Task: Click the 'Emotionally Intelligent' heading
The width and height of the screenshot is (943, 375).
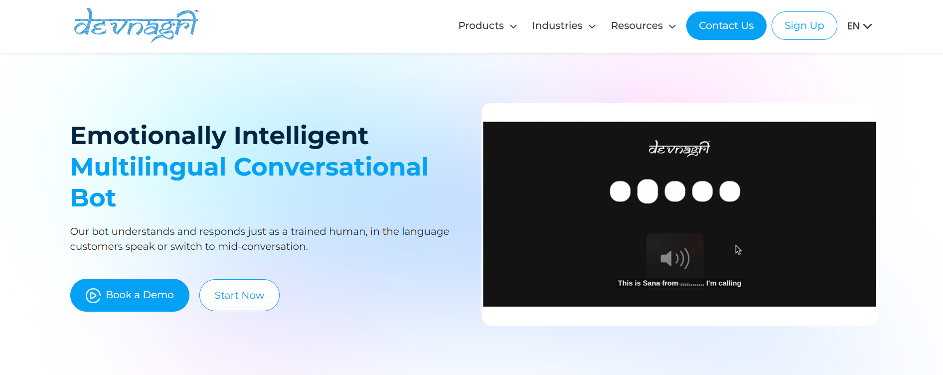Action: click(x=219, y=135)
